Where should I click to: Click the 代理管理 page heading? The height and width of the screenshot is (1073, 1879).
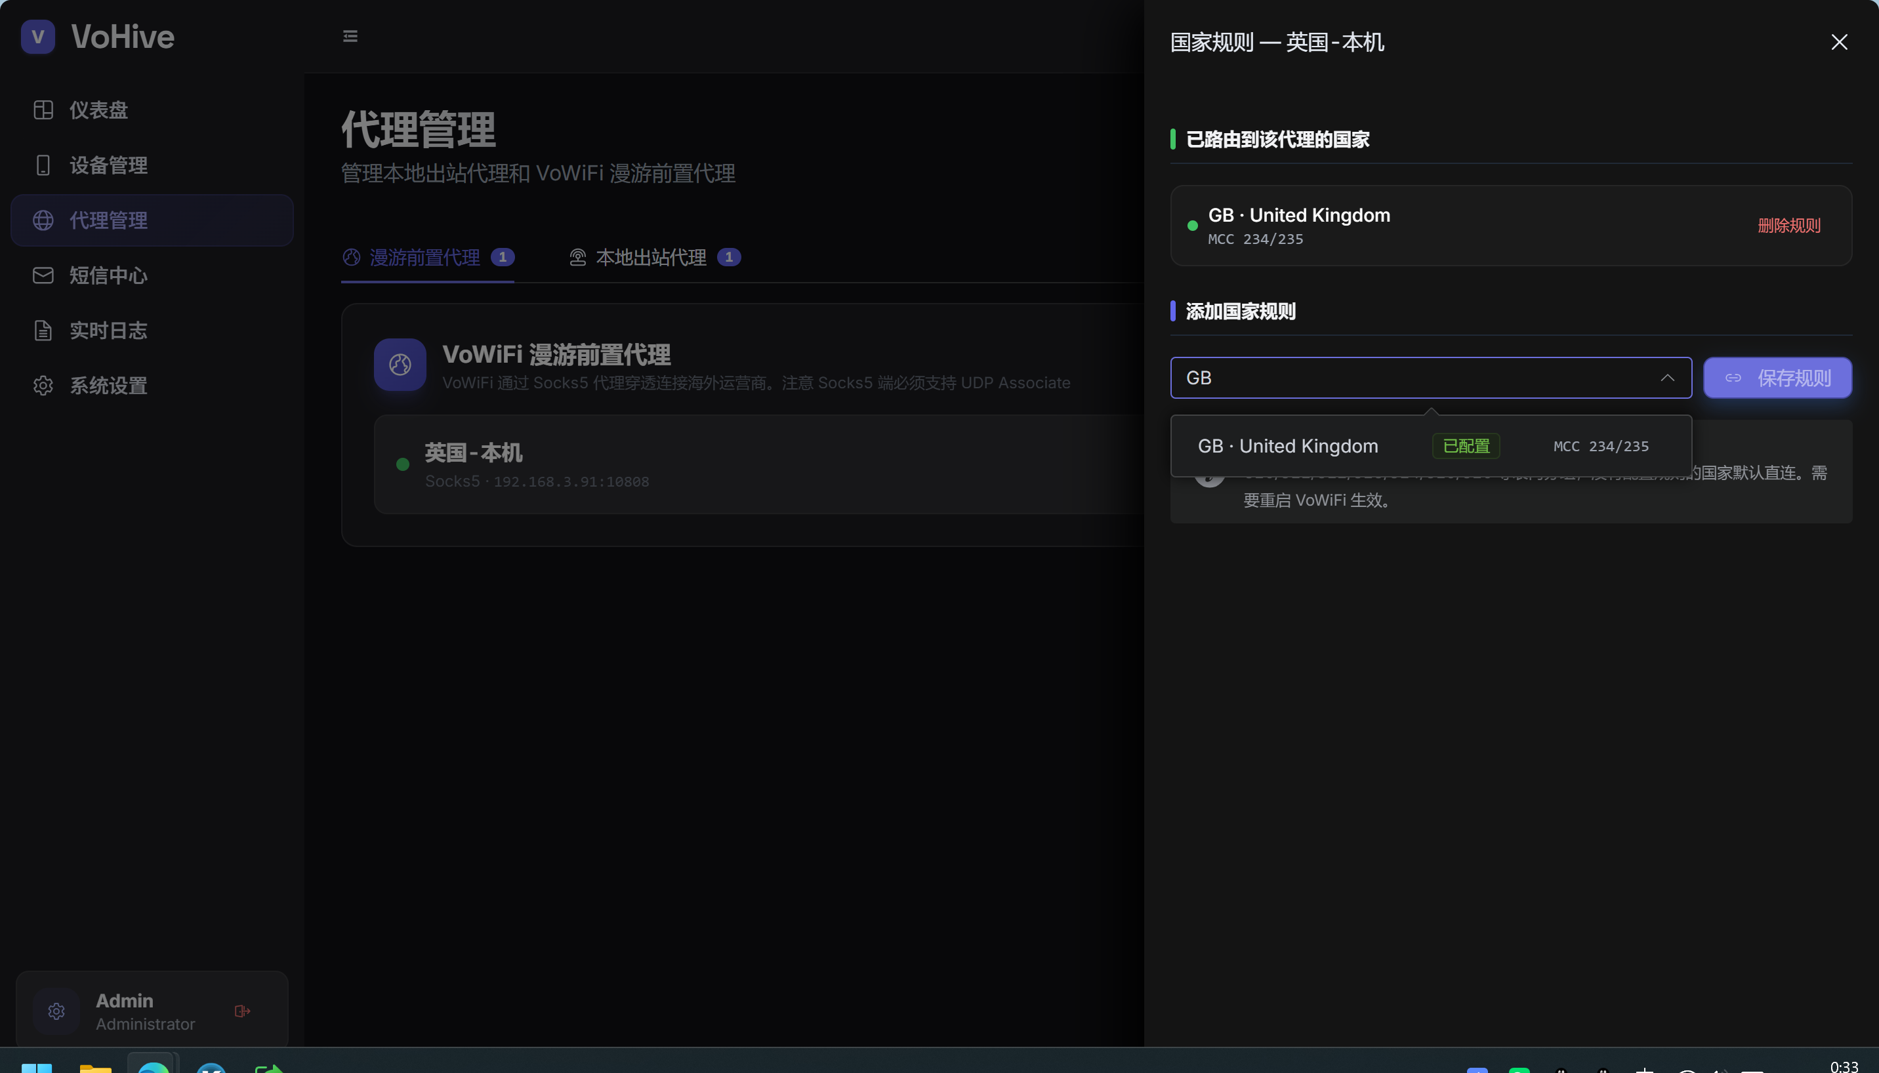(x=418, y=131)
